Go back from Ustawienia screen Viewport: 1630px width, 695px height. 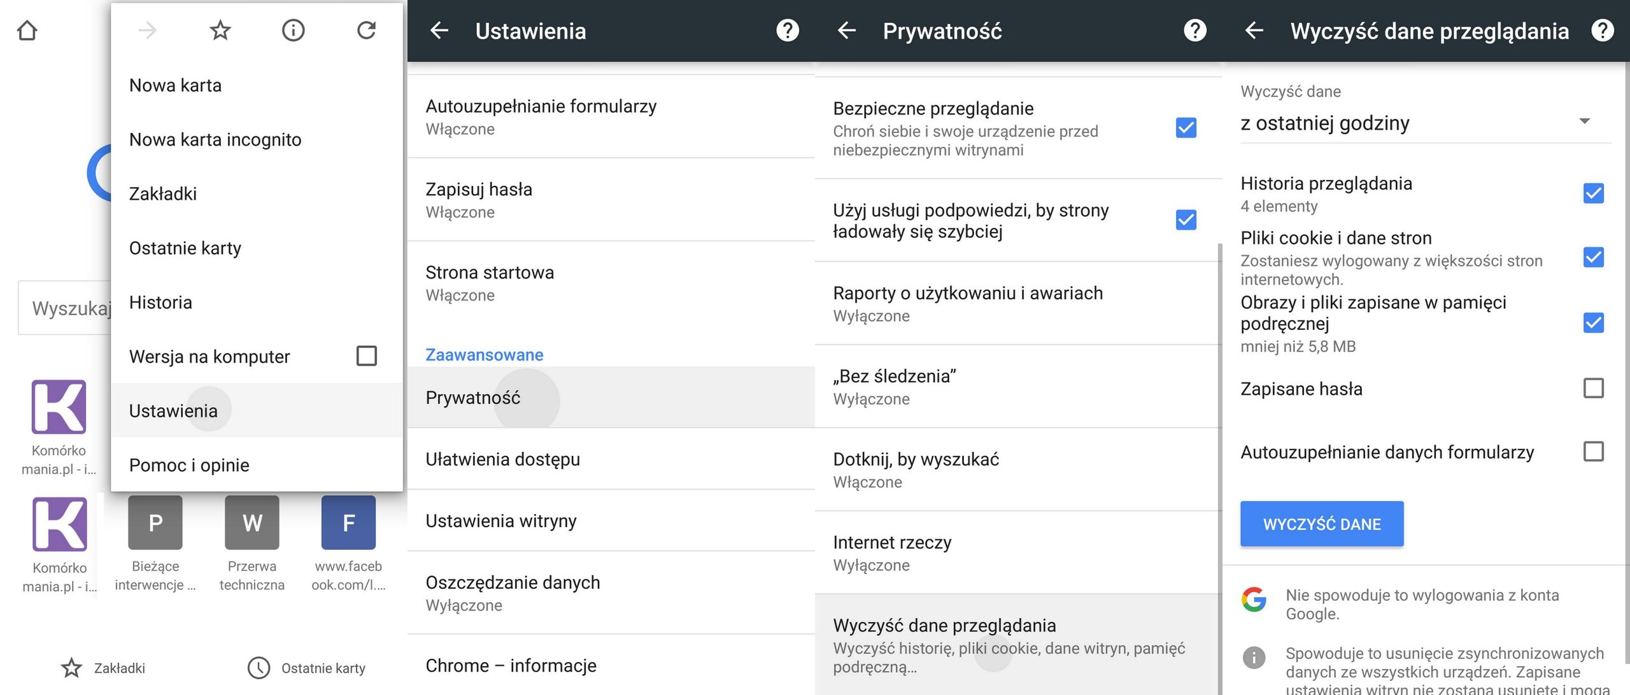[439, 31]
